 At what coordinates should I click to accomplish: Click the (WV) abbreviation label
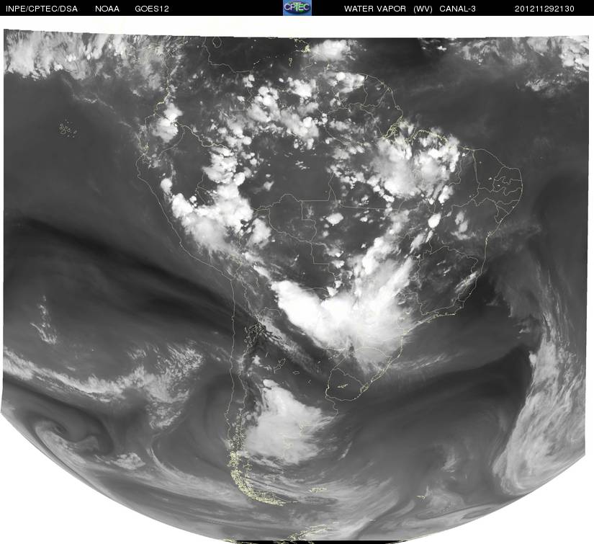pyautogui.click(x=423, y=9)
